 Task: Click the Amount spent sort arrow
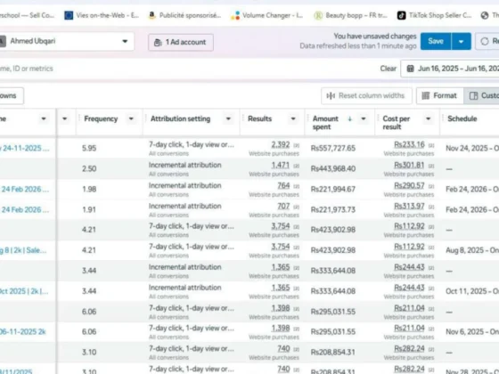(349, 118)
